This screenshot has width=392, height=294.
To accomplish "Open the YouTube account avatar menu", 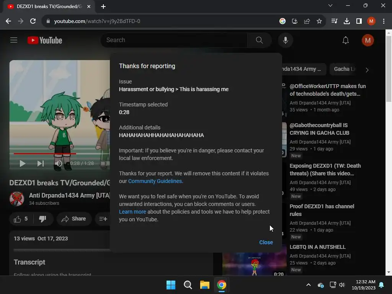I will [367, 40].
